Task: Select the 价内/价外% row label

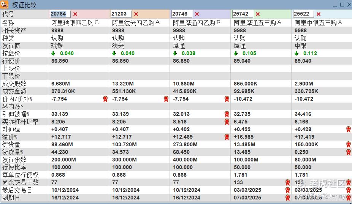Action: point(17,99)
